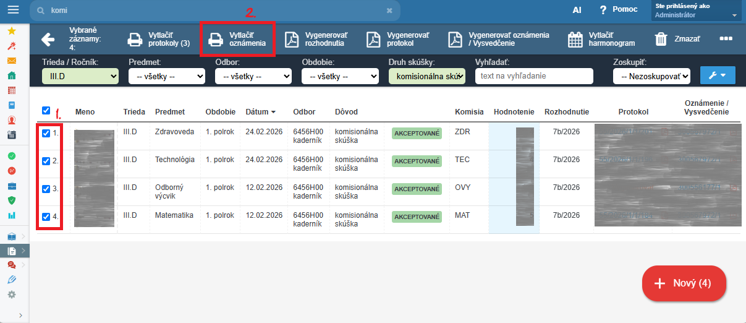Open the green shield sidebar icon
Screen dimensions: 746x323
(x=12, y=200)
